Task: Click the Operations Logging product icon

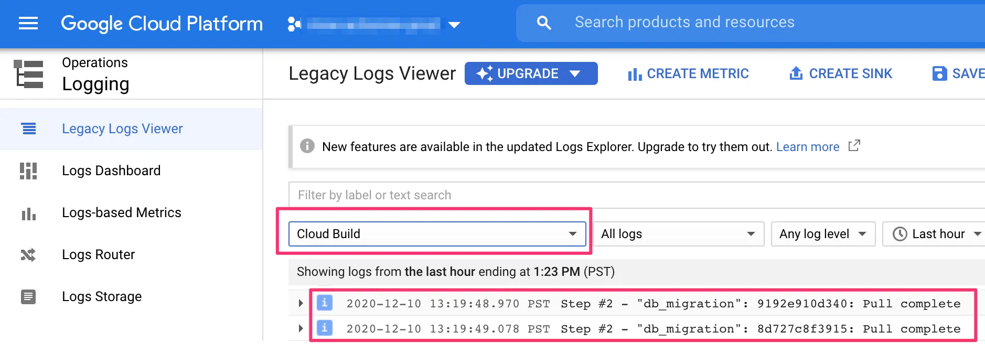Action: click(29, 74)
